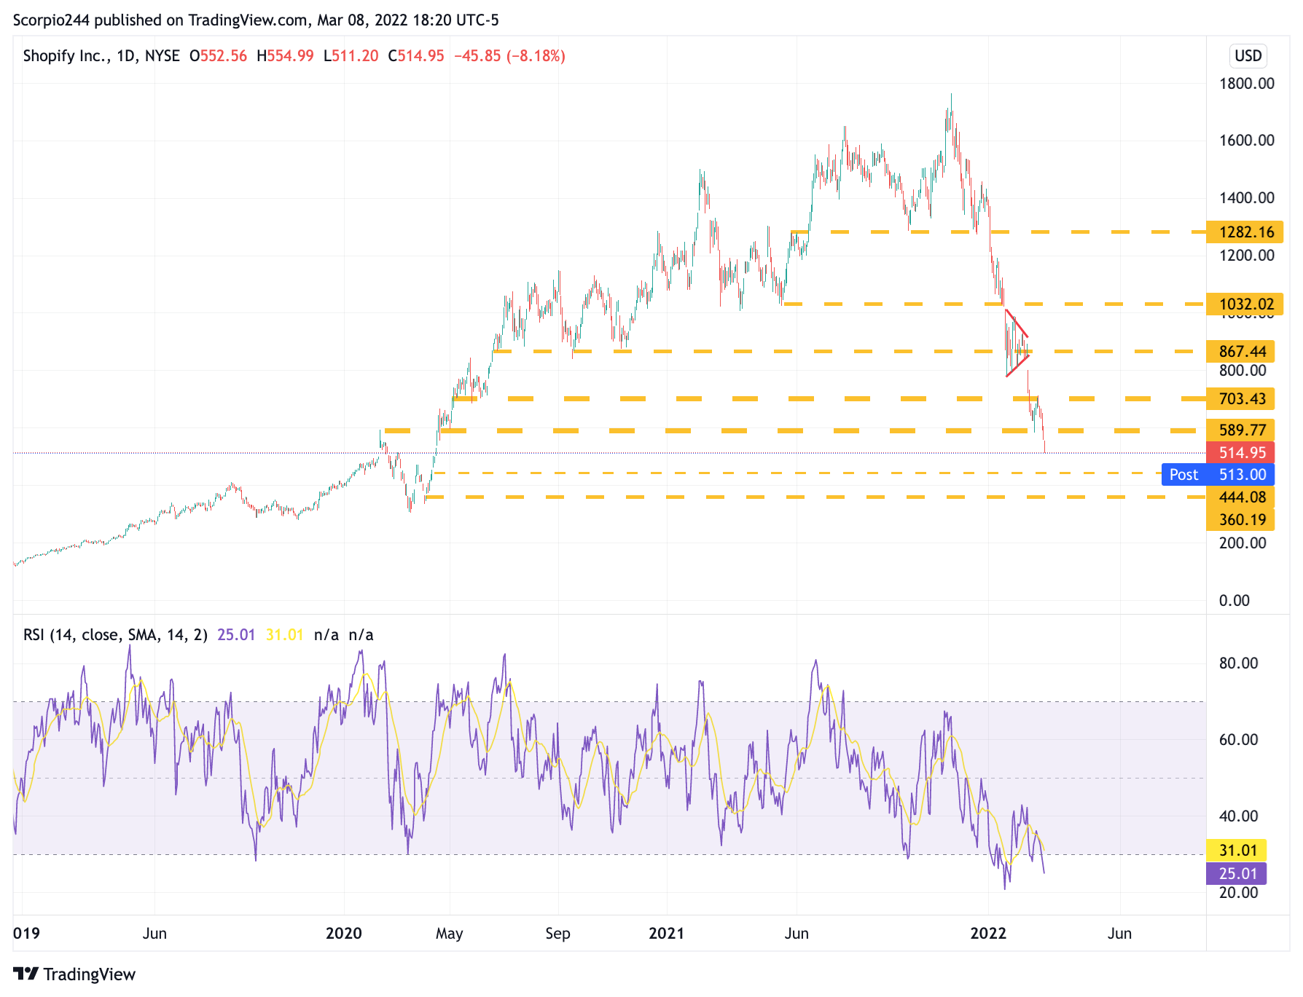
Task: Click the Sep label on time axis
Action: [x=557, y=933]
